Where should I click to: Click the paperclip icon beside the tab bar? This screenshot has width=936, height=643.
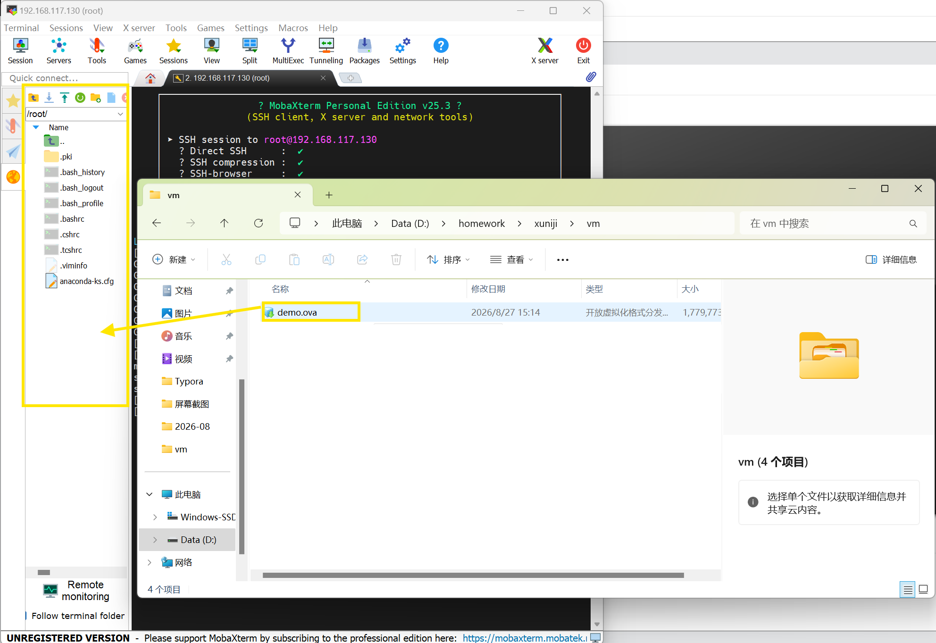(591, 77)
